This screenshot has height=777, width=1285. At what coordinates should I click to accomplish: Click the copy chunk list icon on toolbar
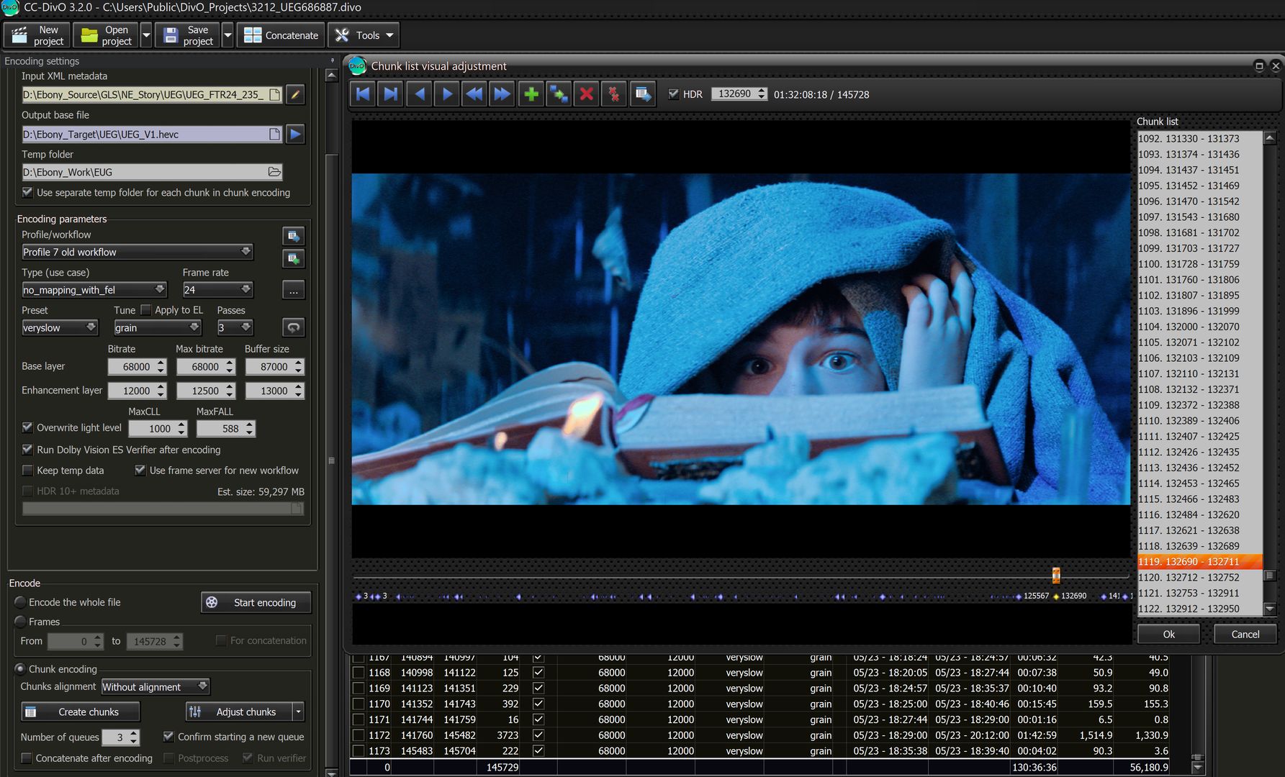pos(643,94)
